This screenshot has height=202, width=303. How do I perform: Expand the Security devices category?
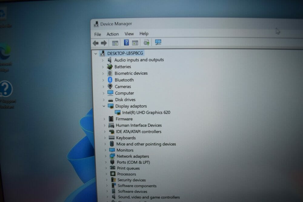[106, 180]
